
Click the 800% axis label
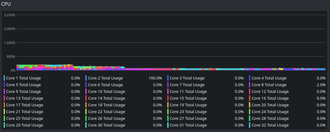(x=11, y=57)
